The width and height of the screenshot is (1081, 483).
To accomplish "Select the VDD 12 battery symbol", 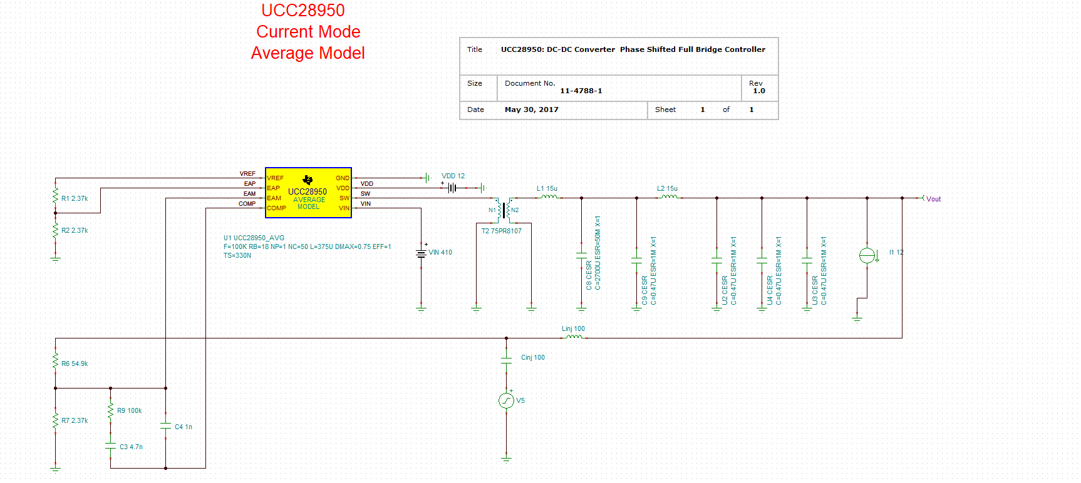I will pos(452,188).
